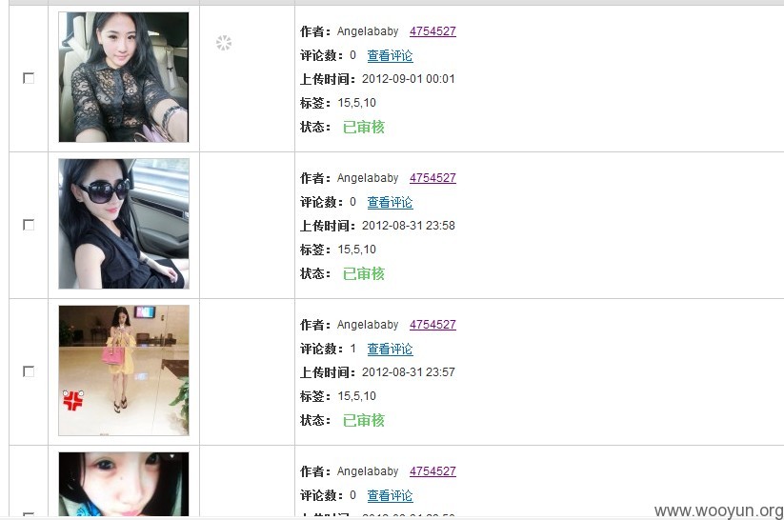Image resolution: width=784 pixels, height=520 pixels.
Task: Open the lace top selfie thumbnail
Action: (124, 77)
